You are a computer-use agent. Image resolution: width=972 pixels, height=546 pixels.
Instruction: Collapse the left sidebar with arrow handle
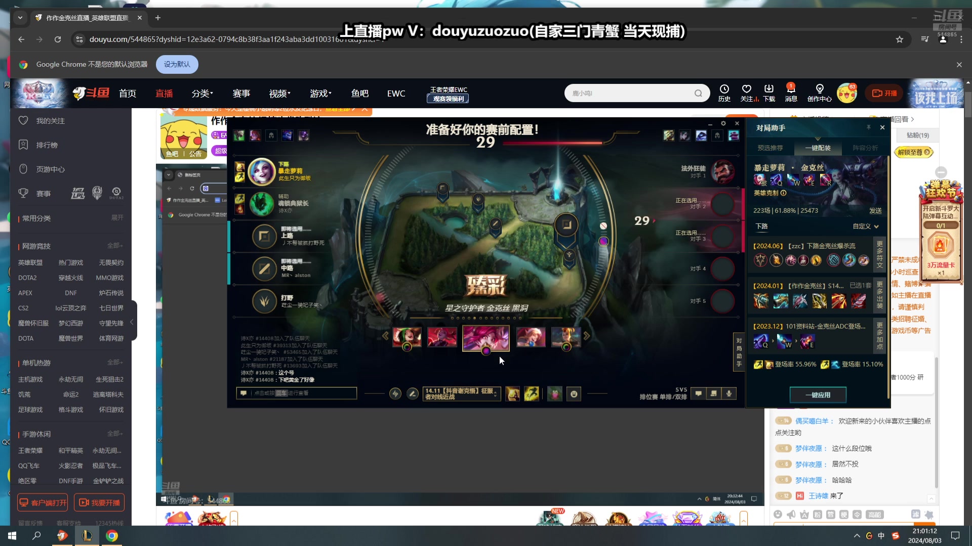coord(132,322)
